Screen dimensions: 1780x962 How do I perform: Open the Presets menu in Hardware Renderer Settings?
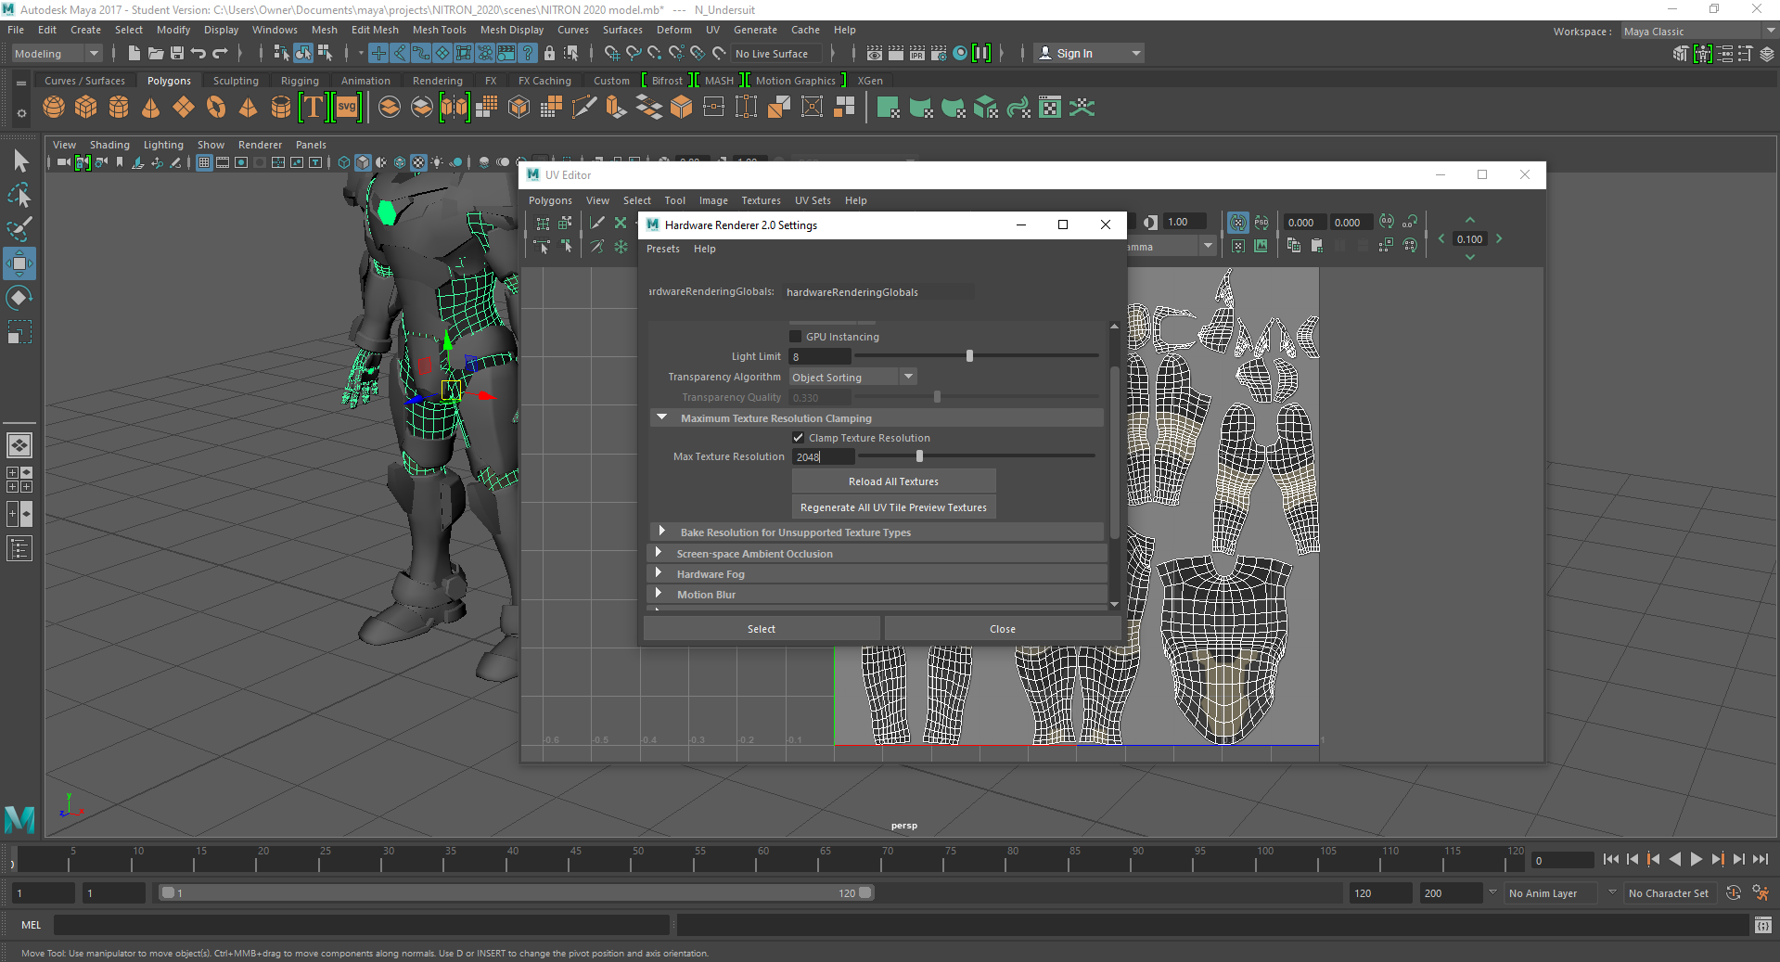coord(662,249)
